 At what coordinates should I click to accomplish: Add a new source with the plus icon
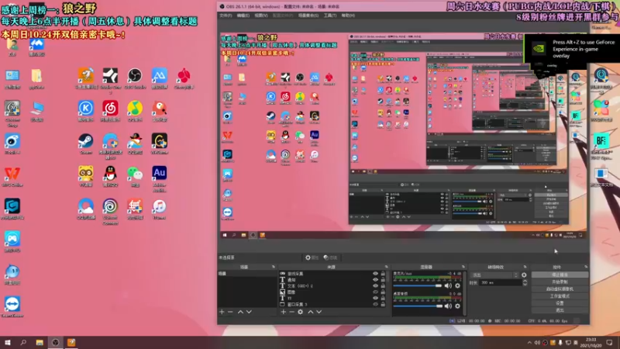(x=283, y=312)
